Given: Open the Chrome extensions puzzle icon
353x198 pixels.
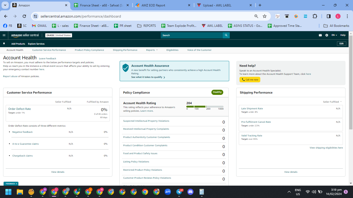Looking at the screenshot, I should [315, 16].
